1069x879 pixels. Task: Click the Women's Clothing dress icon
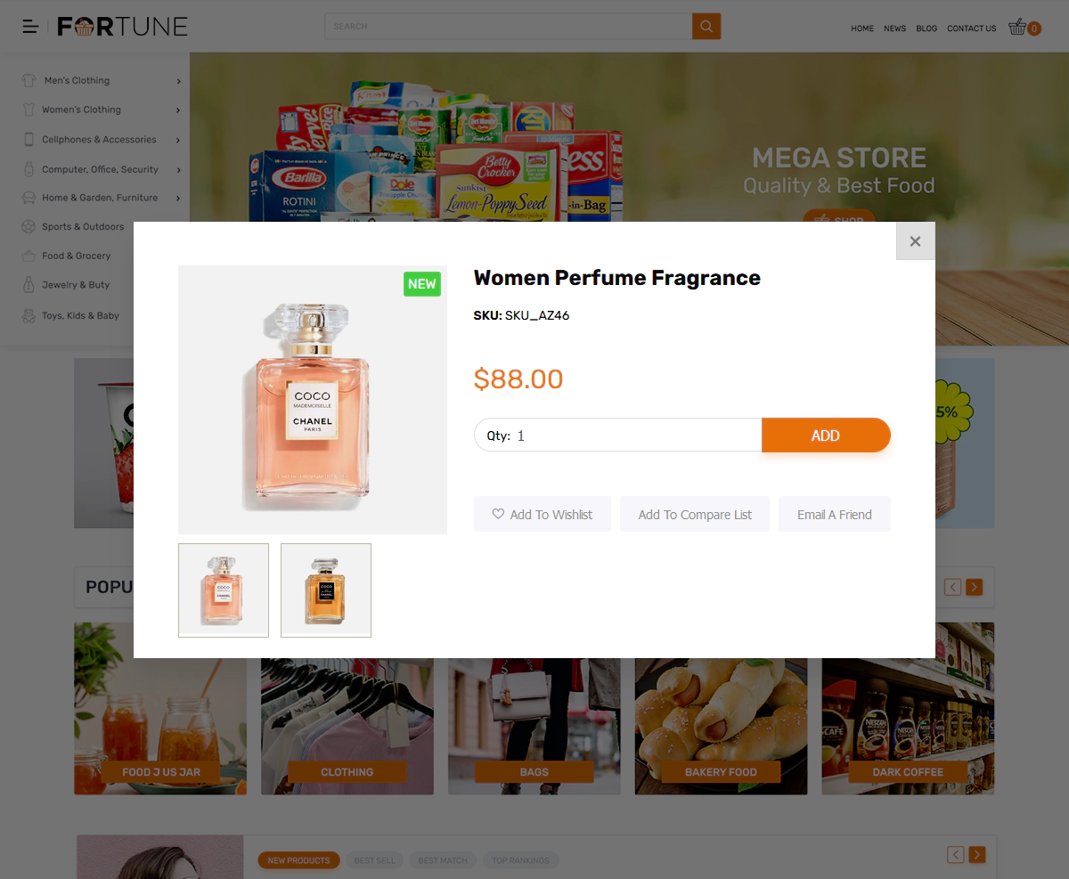[29, 110]
